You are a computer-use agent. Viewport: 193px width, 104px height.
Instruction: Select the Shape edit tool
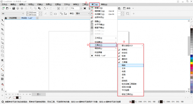[x=2, y=24]
